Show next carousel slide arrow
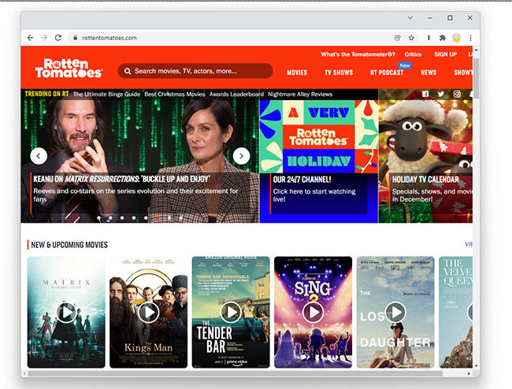Viewport: 512px width, 389px height. pyautogui.click(x=241, y=156)
